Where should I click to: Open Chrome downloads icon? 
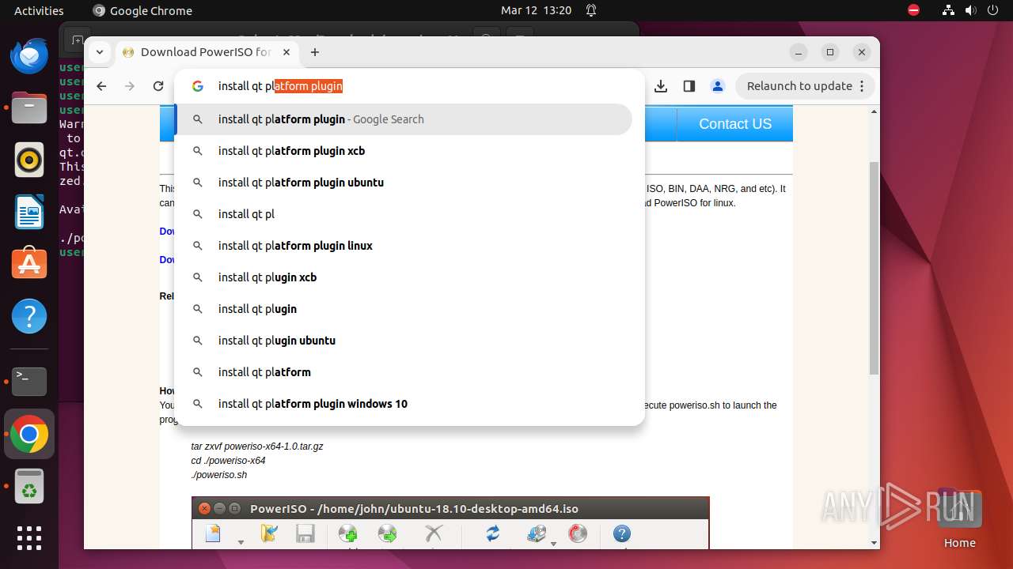pos(661,86)
